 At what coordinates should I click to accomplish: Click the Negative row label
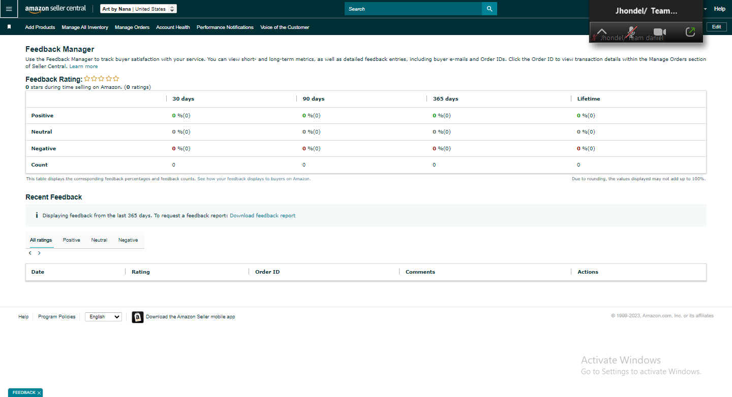[x=44, y=149]
